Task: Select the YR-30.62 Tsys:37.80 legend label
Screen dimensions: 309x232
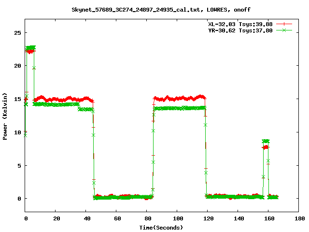Action: pyautogui.click(x=240, y=30)
